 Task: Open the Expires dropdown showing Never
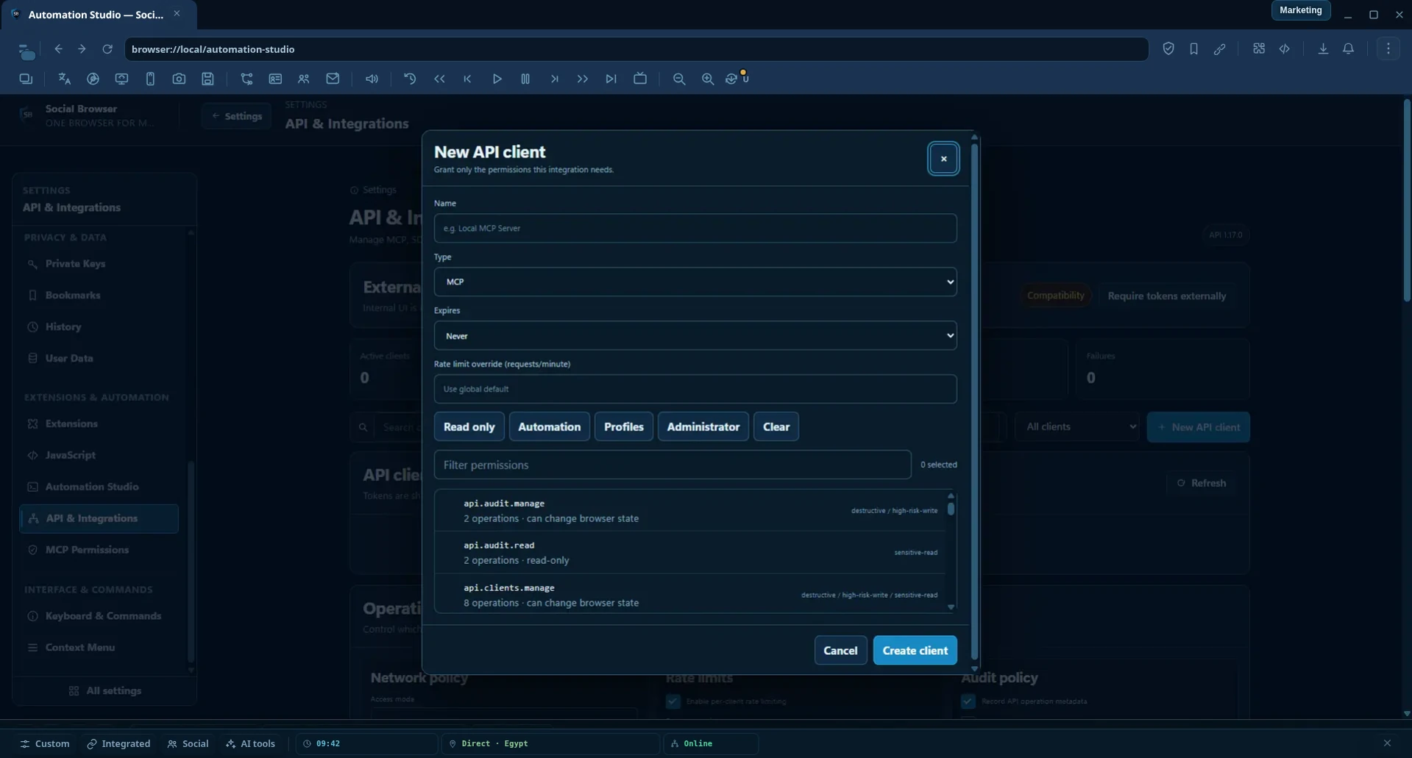(x=695, y=335)
